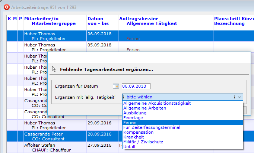254x153 pixels.
Task: Click the calendar icon beside date field
Action: click(x=115, y=86)
